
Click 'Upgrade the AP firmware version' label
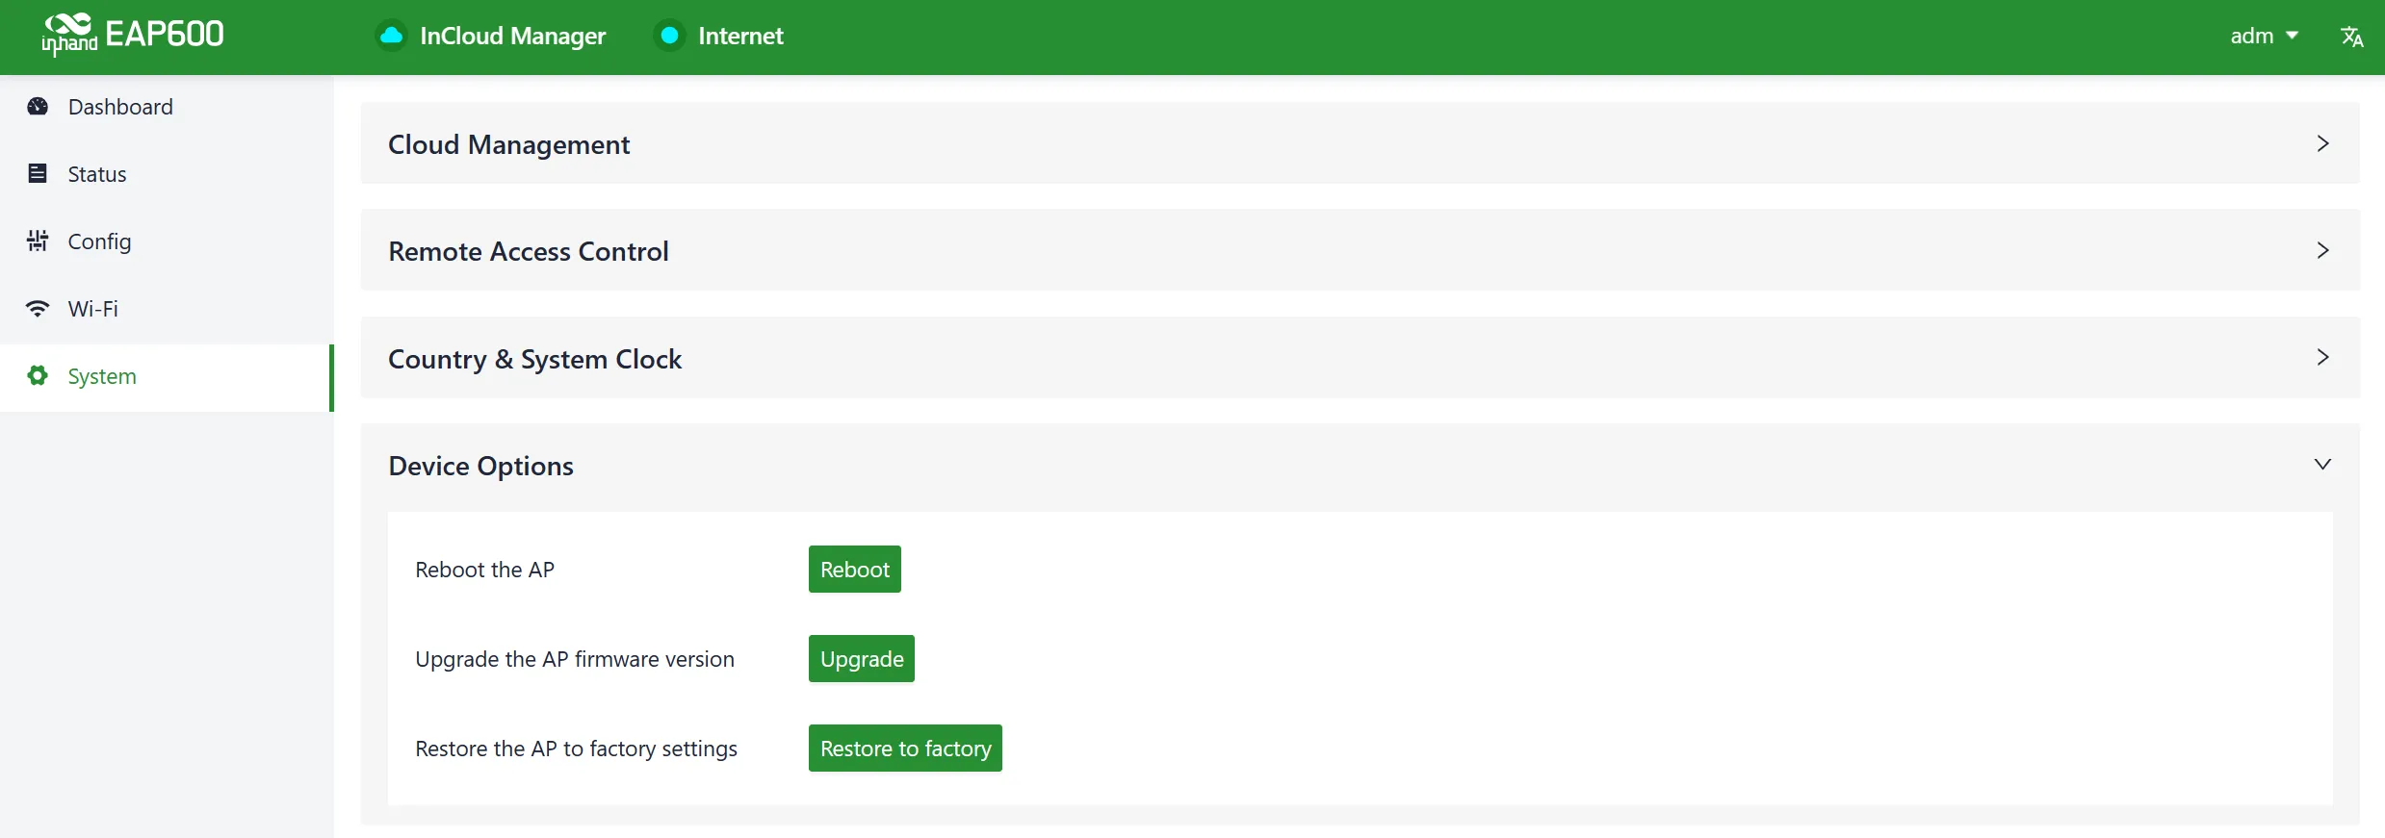(x=575, y=659)
